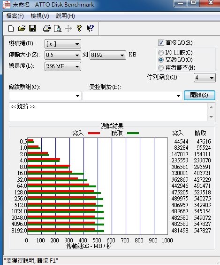Screen dimensions: 220x265
Task: Activate the context help cursor icon
Action: (90, 28)
